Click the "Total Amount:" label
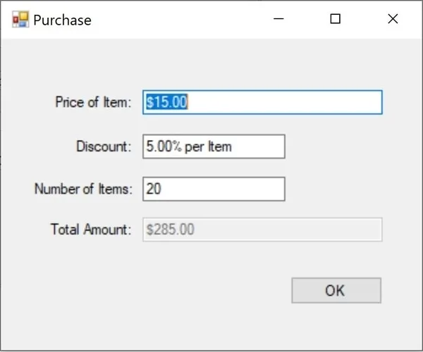423x352 pixels. pyautogui.click(x=91, y=230)
